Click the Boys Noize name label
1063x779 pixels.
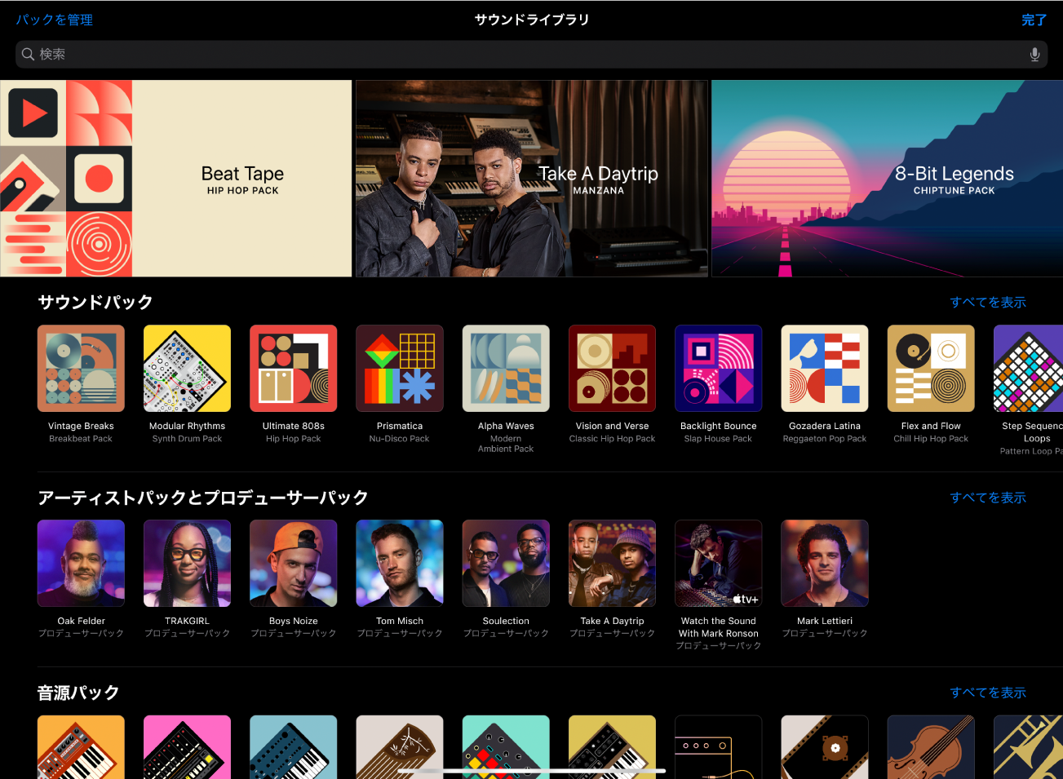[294, 621]
